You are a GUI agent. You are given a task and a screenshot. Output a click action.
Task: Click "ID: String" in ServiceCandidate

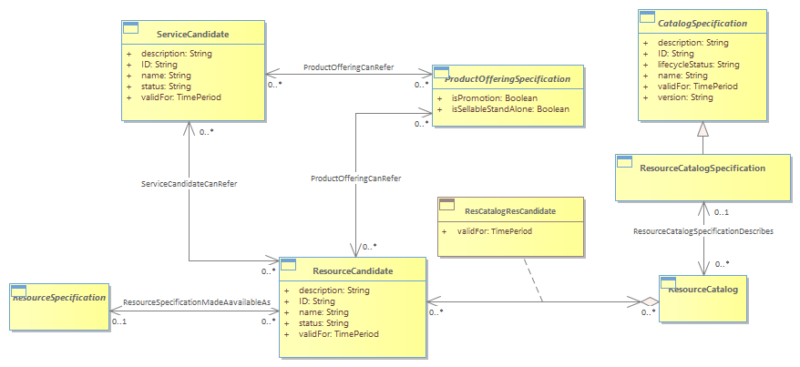159,65
